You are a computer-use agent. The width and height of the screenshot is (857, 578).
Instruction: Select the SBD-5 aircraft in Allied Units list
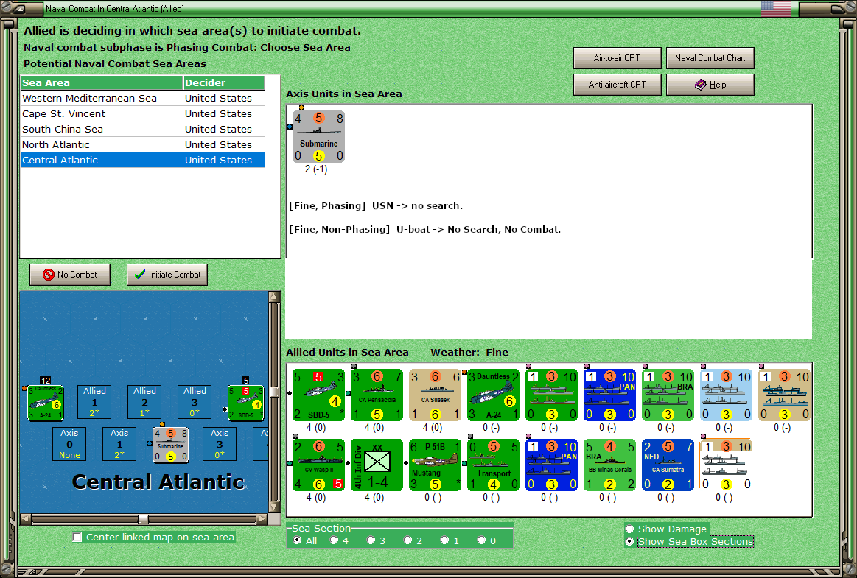click(318, 395)
